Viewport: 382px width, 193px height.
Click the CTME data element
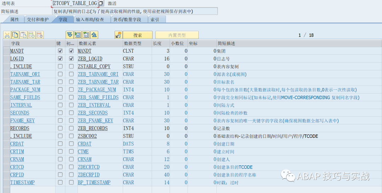[83, 151]
